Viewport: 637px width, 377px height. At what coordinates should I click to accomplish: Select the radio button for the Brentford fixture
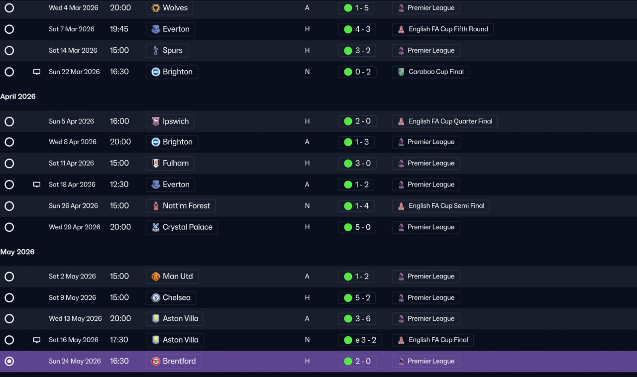(x=9, y=361)
